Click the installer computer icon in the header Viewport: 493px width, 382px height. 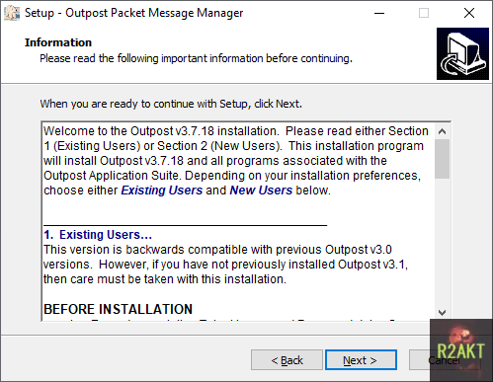(x=462, y=53)
